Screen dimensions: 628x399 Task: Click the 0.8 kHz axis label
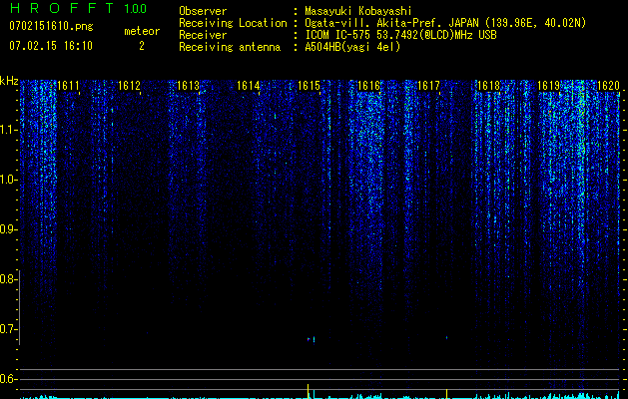click(x=8, y=279)
